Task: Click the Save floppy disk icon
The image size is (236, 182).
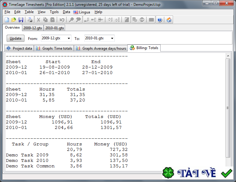Action: tap(21, 20)
